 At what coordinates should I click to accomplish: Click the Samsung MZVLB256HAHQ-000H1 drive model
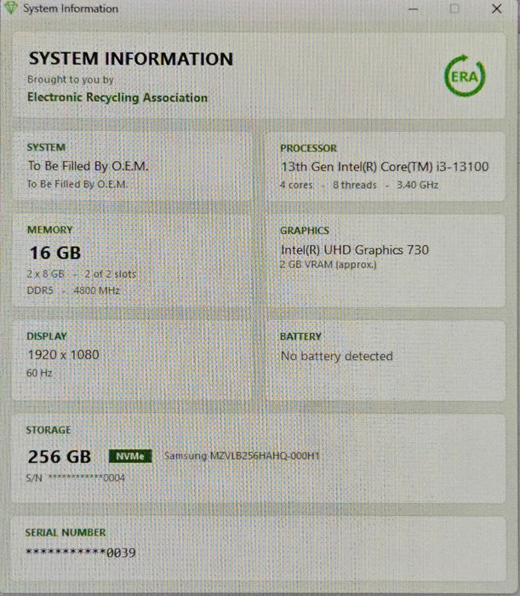pos(242,456)
